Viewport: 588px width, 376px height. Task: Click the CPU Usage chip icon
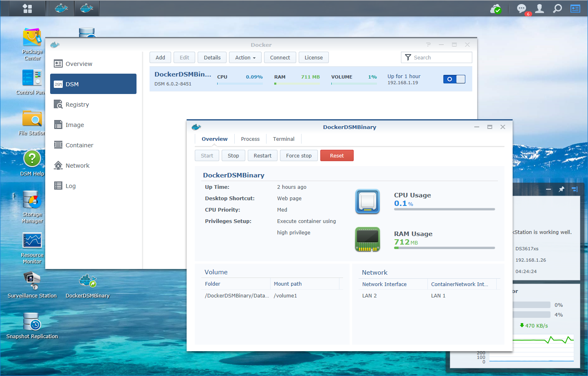point(368,201)
